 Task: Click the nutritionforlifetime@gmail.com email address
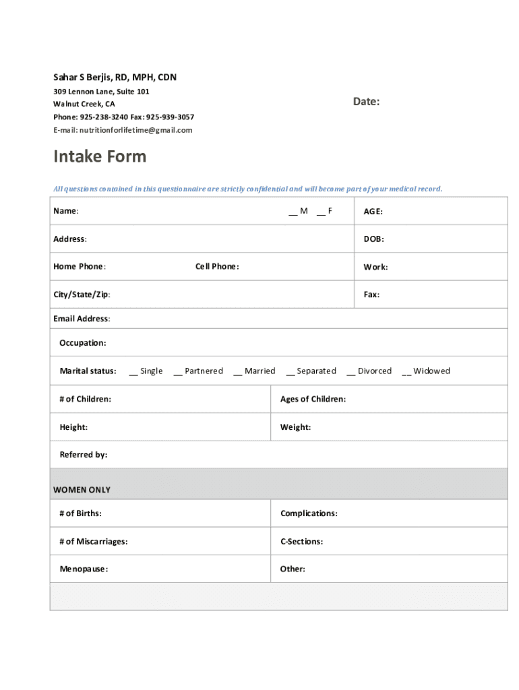pyautogui.click(x=135, y=130)
